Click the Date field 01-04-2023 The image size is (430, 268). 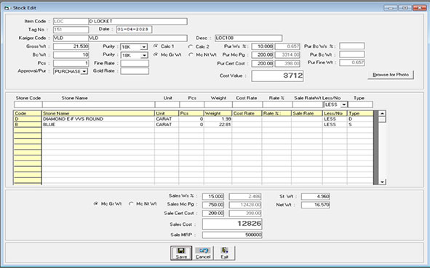tap(134, 29)
